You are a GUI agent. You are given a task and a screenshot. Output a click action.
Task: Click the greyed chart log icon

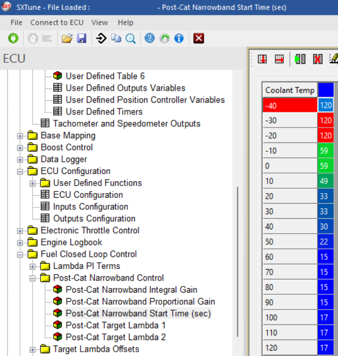click(47, 38)
